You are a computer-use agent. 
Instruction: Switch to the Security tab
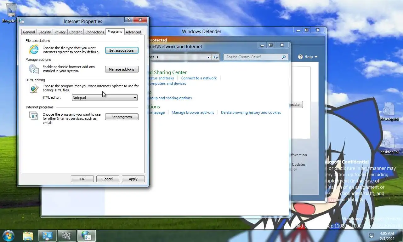pos(45,32)
